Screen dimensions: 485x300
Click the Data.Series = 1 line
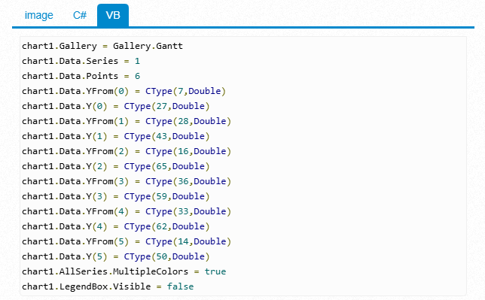click(x=81, y=61)
